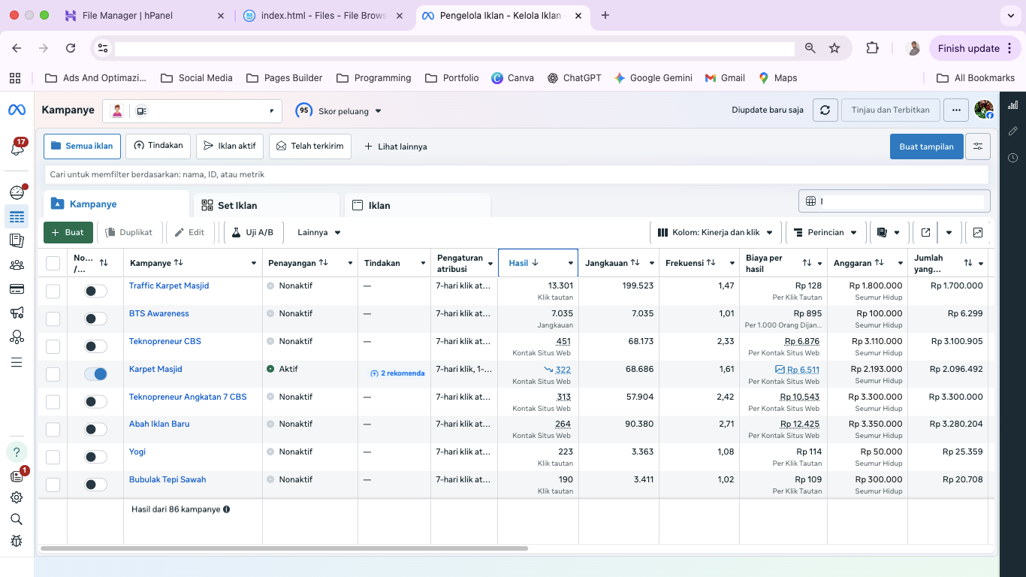Check the BTS Awareness row checkbox
Image resolution: width=1026 pixels, height=577 pixels.
[53, 319]
